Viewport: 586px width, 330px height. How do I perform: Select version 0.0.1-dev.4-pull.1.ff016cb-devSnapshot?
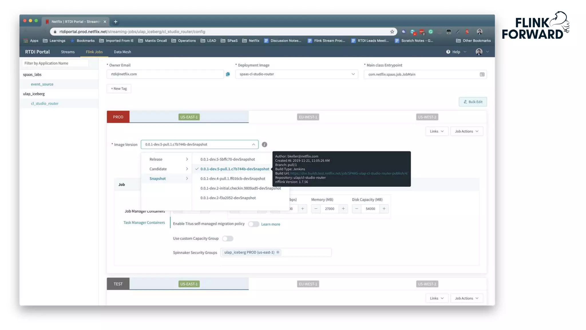233,178
